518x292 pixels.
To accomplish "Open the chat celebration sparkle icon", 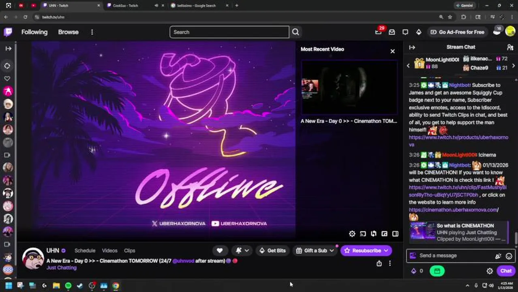I will (x=498, y=256).
